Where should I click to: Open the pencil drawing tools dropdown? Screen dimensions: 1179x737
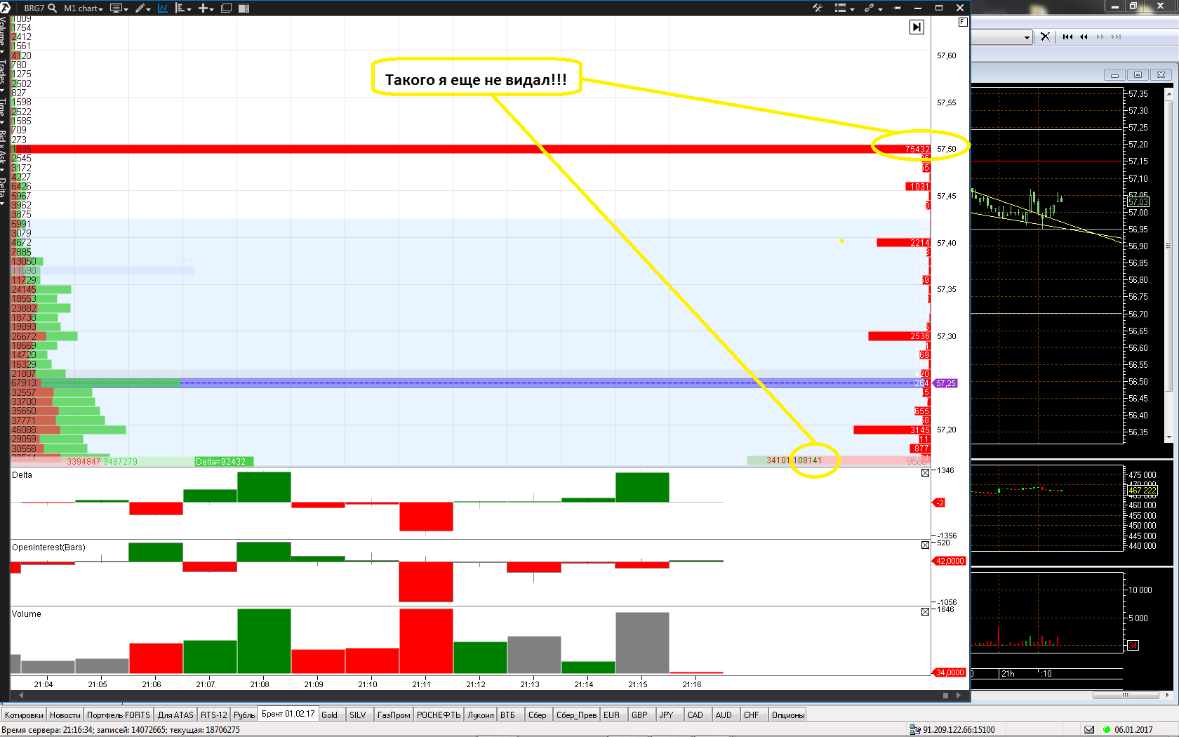pyautogui.click(x=143, y=8)
